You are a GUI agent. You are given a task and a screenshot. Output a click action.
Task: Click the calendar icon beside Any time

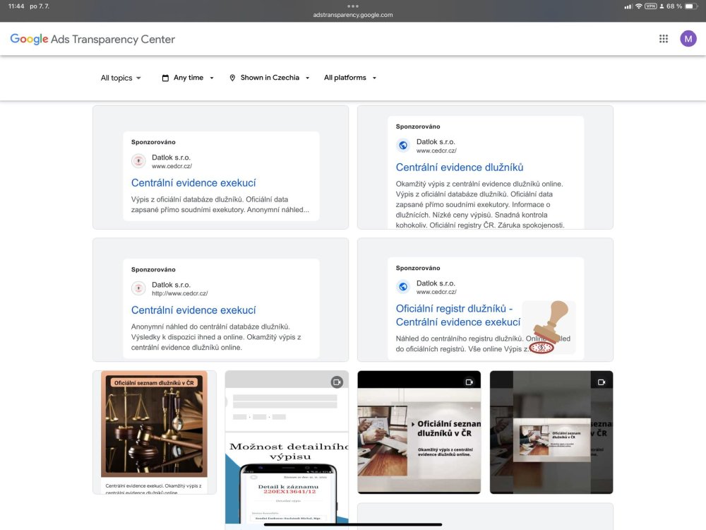coord(165,78)
